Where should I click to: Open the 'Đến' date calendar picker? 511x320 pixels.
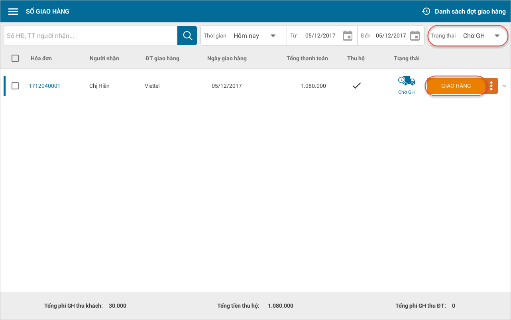(415, 36)
